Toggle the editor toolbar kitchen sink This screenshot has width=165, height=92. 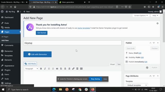click(81, 69)
